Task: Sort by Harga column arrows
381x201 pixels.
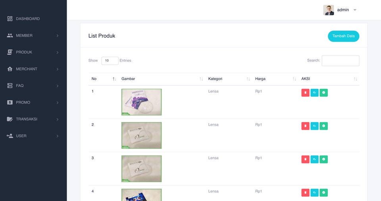Action: point(294,79)
